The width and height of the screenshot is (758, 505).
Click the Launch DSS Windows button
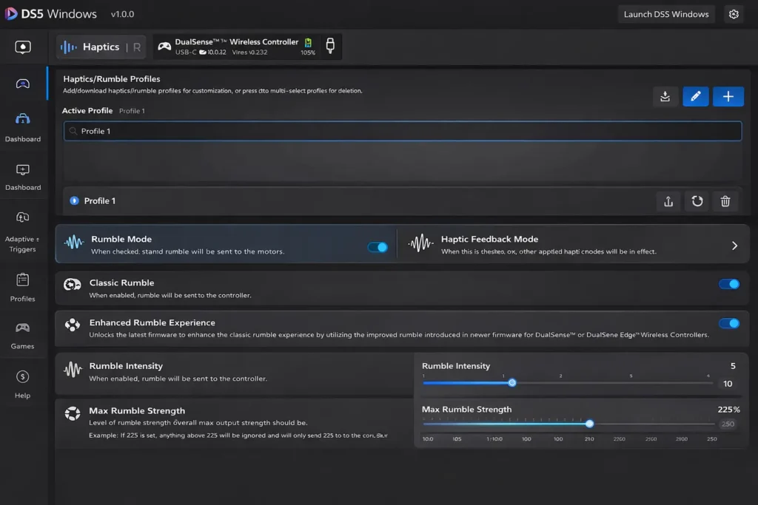click(x=665, y=14)
